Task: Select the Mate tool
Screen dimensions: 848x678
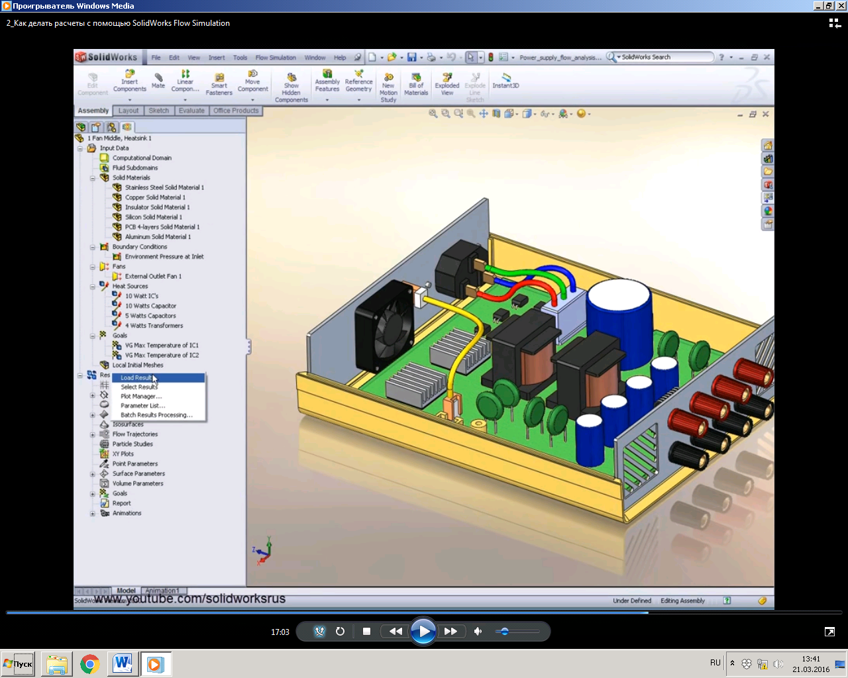Action: (x=158, y=81)
